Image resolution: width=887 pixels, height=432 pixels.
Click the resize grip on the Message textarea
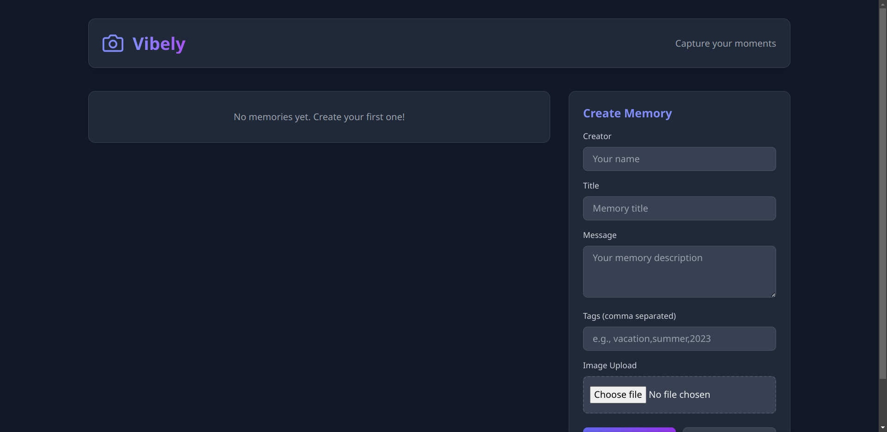click(772, 294)
